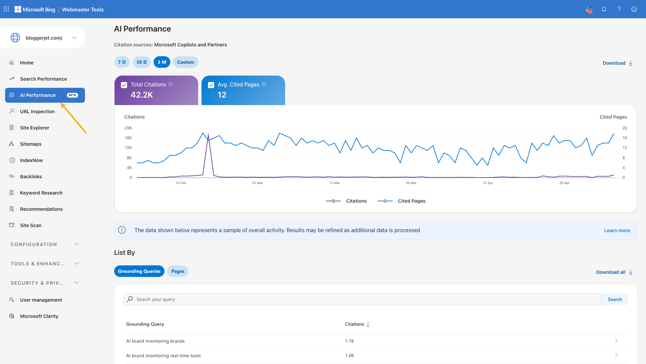The height and width of the screenshot is (364, 646).
Task: Click the Home house icon
Action: tap(12, 62)
